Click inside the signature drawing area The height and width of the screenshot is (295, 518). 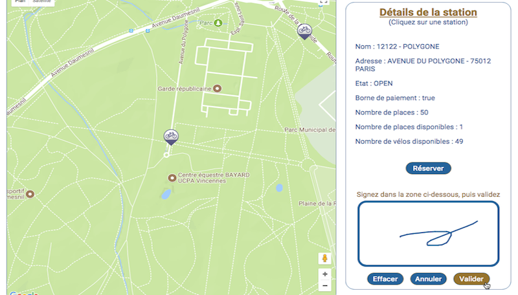tap(428, 233)
